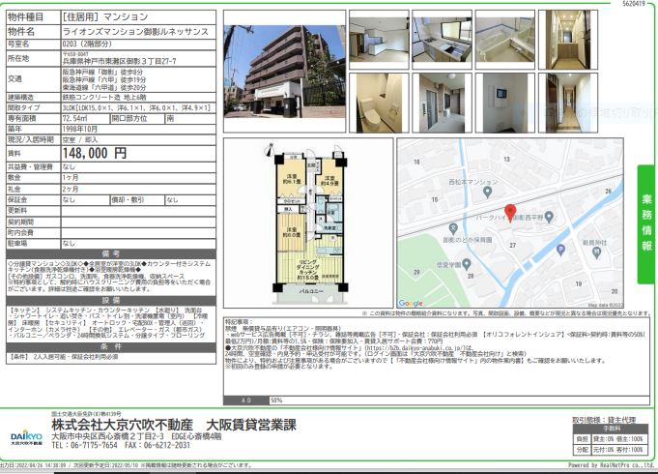This screenshot has width=658, height=474.
Task: Click company name 株式会社大京穴吹不動産 大阪賃貸営業課
Action: (x=174, y=425)
